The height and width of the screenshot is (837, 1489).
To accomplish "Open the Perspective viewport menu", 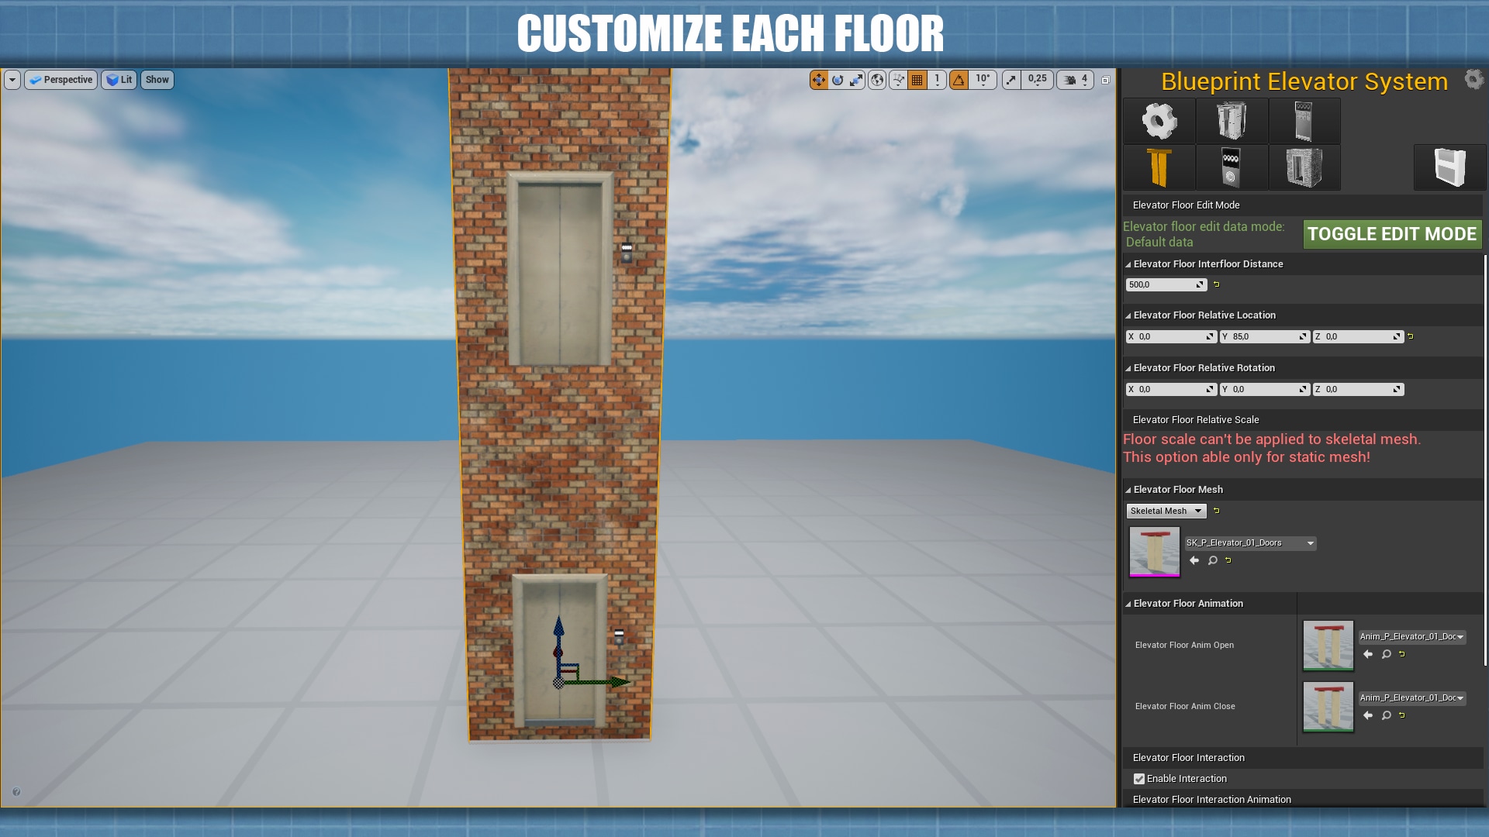I will 60,80.
